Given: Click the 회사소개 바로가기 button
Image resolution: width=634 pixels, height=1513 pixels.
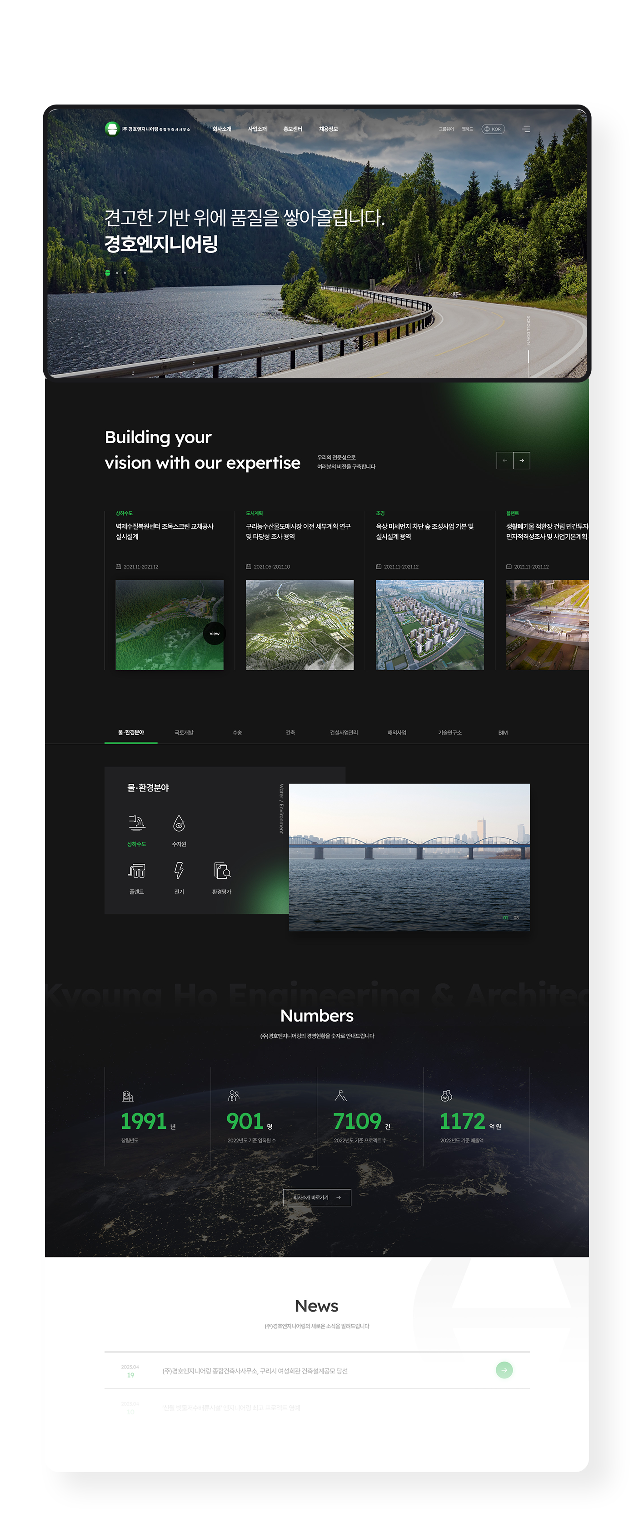Looking at the screenshot, I should [x=317, y=1197].
